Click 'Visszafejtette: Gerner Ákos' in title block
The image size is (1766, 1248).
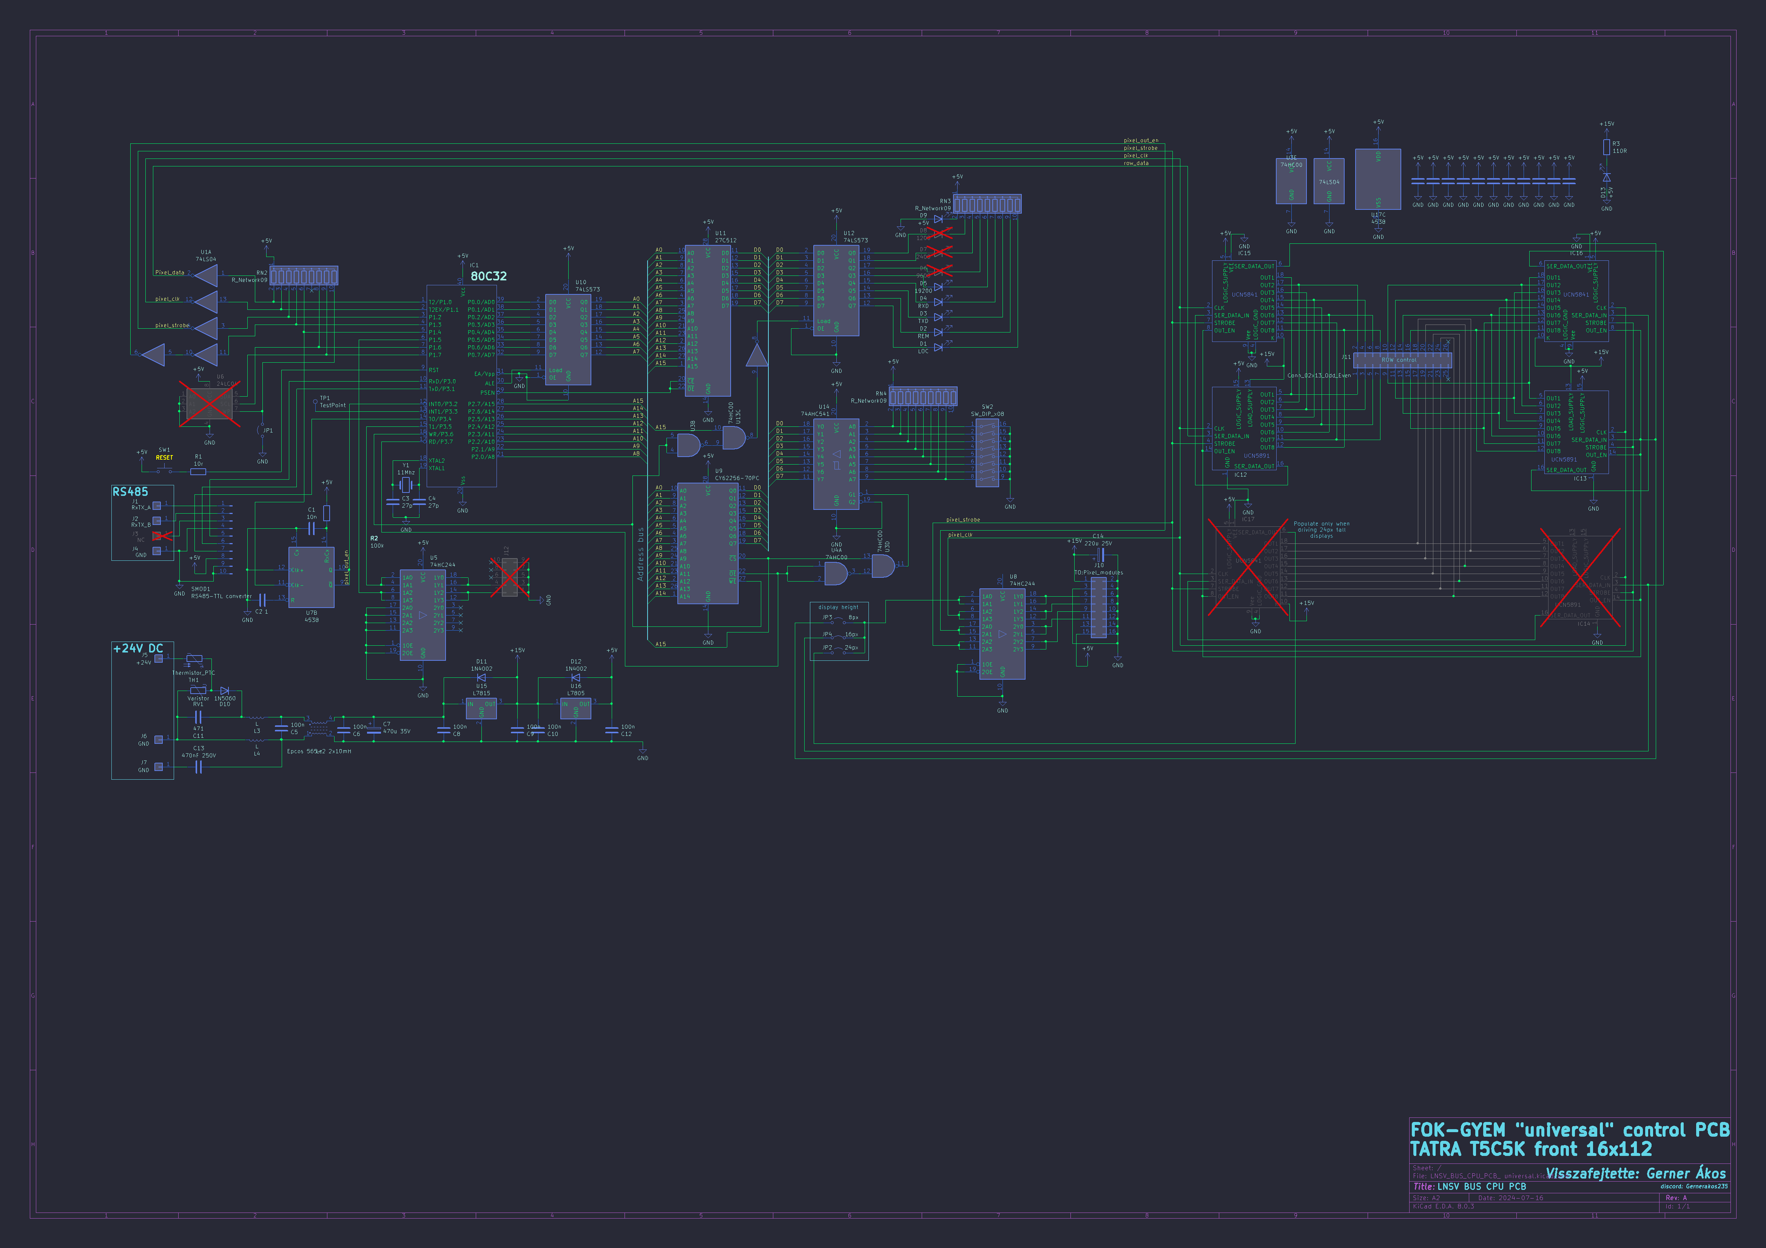(x=1636, y=1173)
